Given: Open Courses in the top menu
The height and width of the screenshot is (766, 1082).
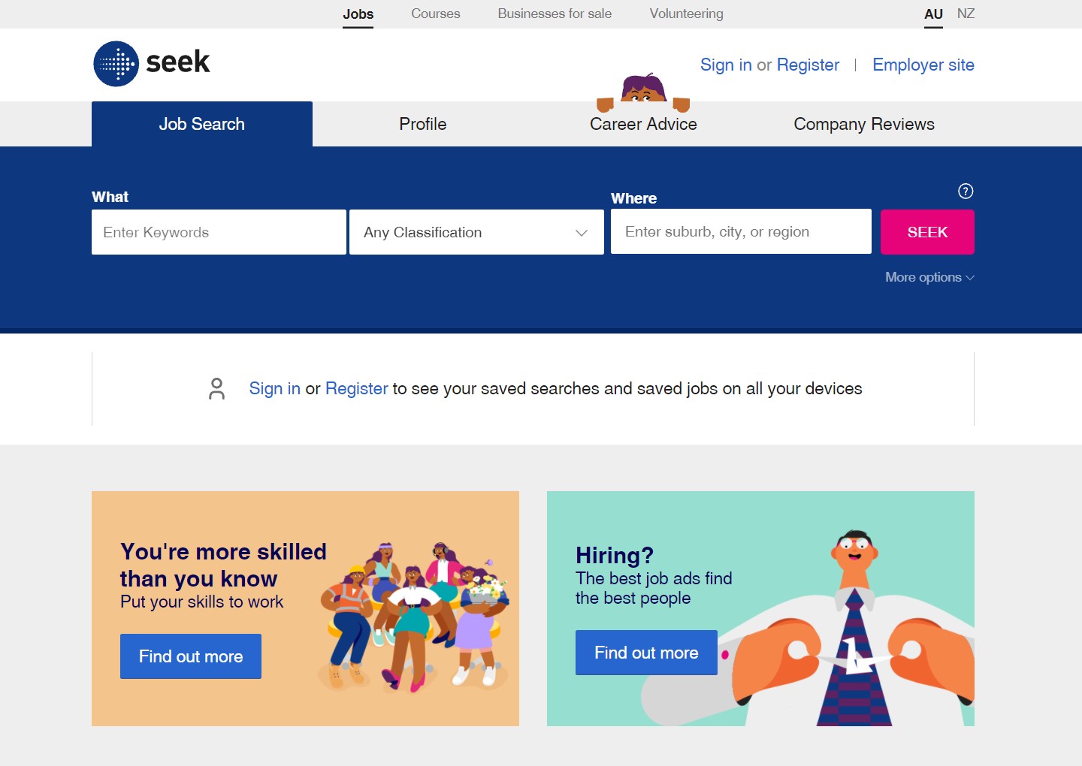Looking at the screenshot, I should click(436, 14).
